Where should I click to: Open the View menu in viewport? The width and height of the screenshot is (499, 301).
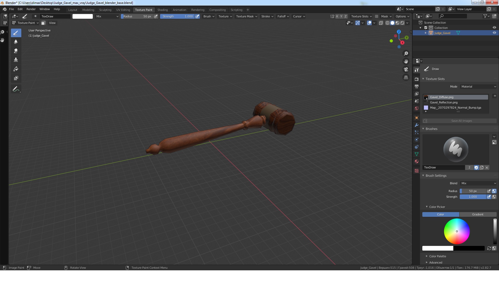coord(52,23)
